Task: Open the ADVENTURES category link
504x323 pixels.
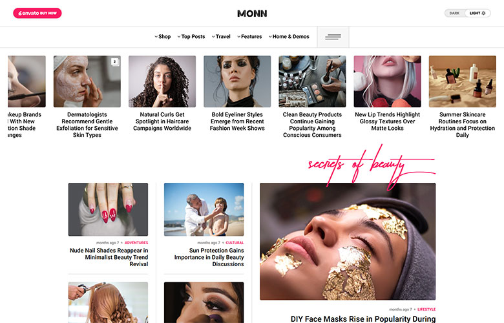Action: tap(136, 243)
